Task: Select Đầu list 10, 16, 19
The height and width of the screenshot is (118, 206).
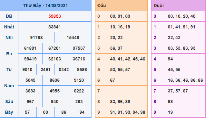Action: [120, 27]
